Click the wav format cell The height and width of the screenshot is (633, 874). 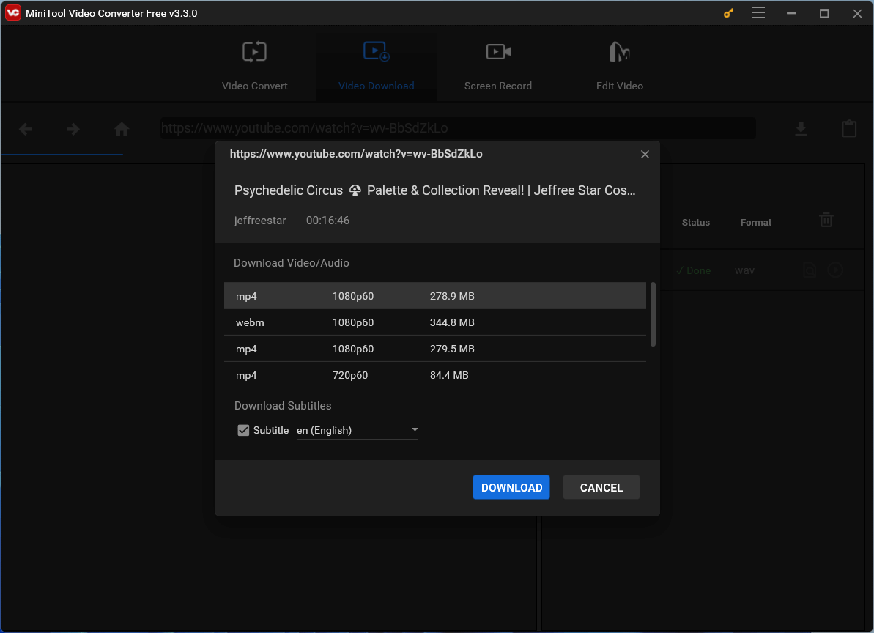(744, 270)
